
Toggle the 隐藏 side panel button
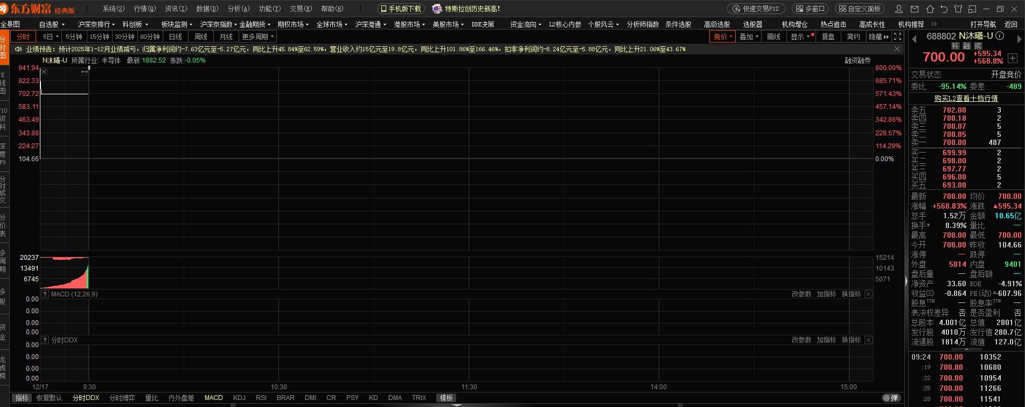pos(878,37)
